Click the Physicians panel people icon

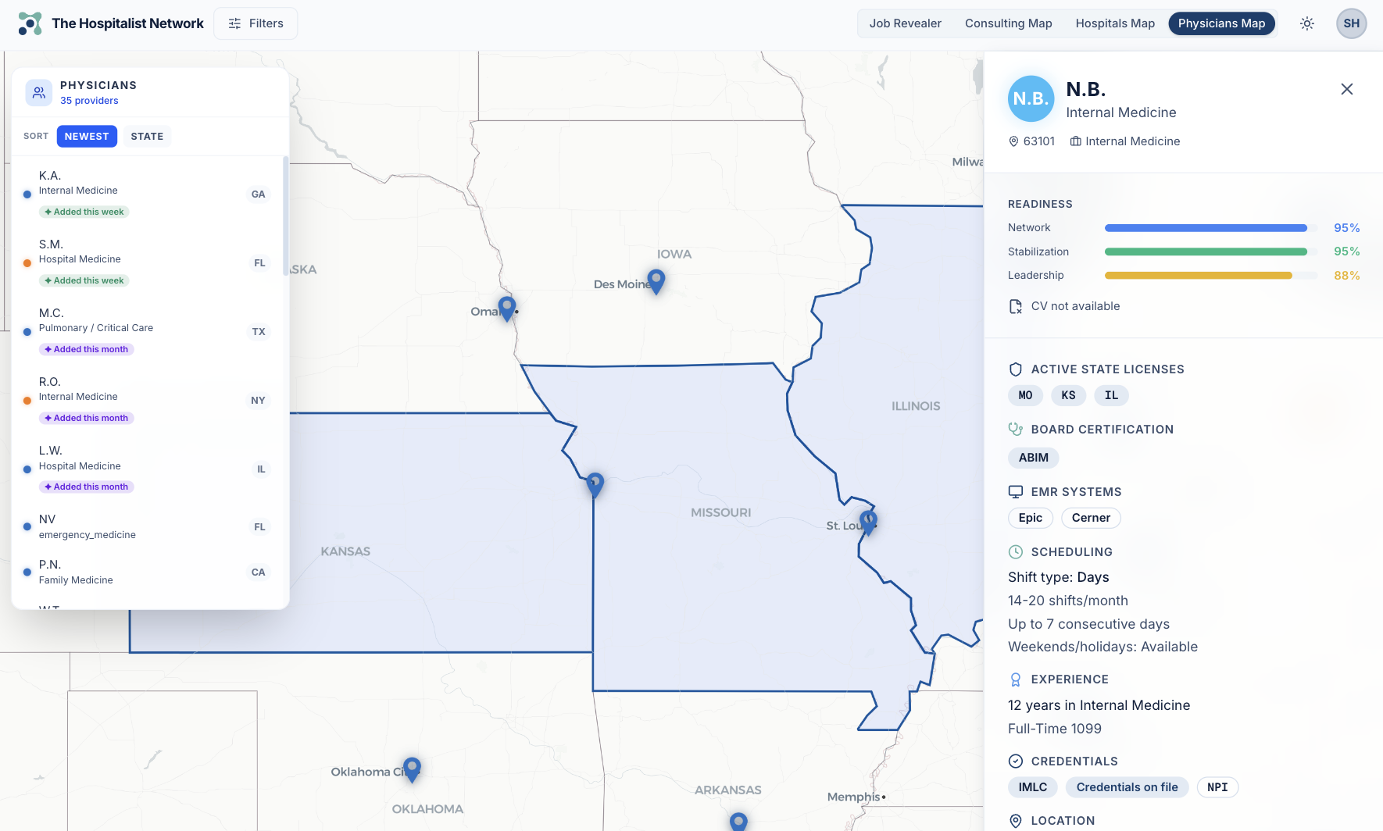coord(39,92)
